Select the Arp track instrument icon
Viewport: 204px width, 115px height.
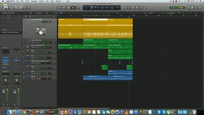pos(28,57)
